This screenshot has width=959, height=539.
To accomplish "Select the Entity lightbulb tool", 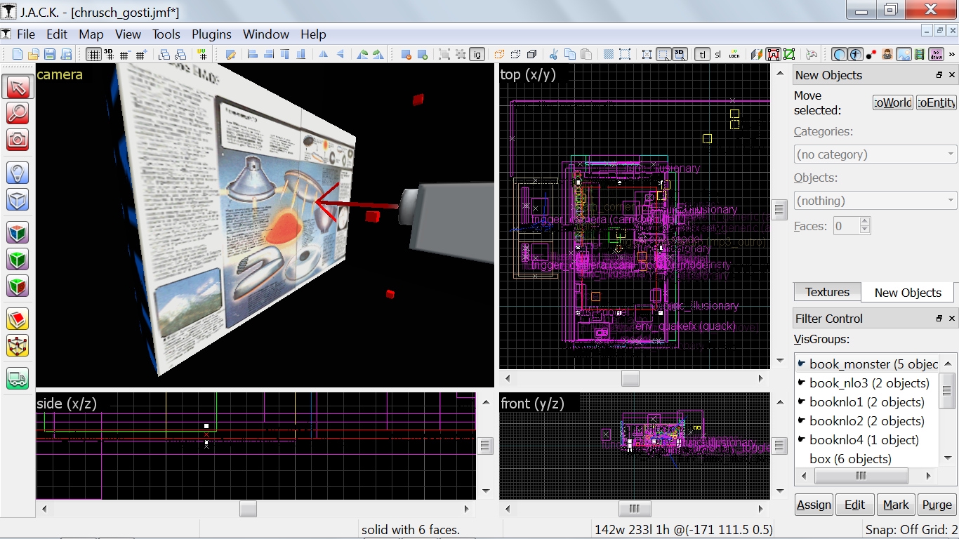I will pos(18,173).
